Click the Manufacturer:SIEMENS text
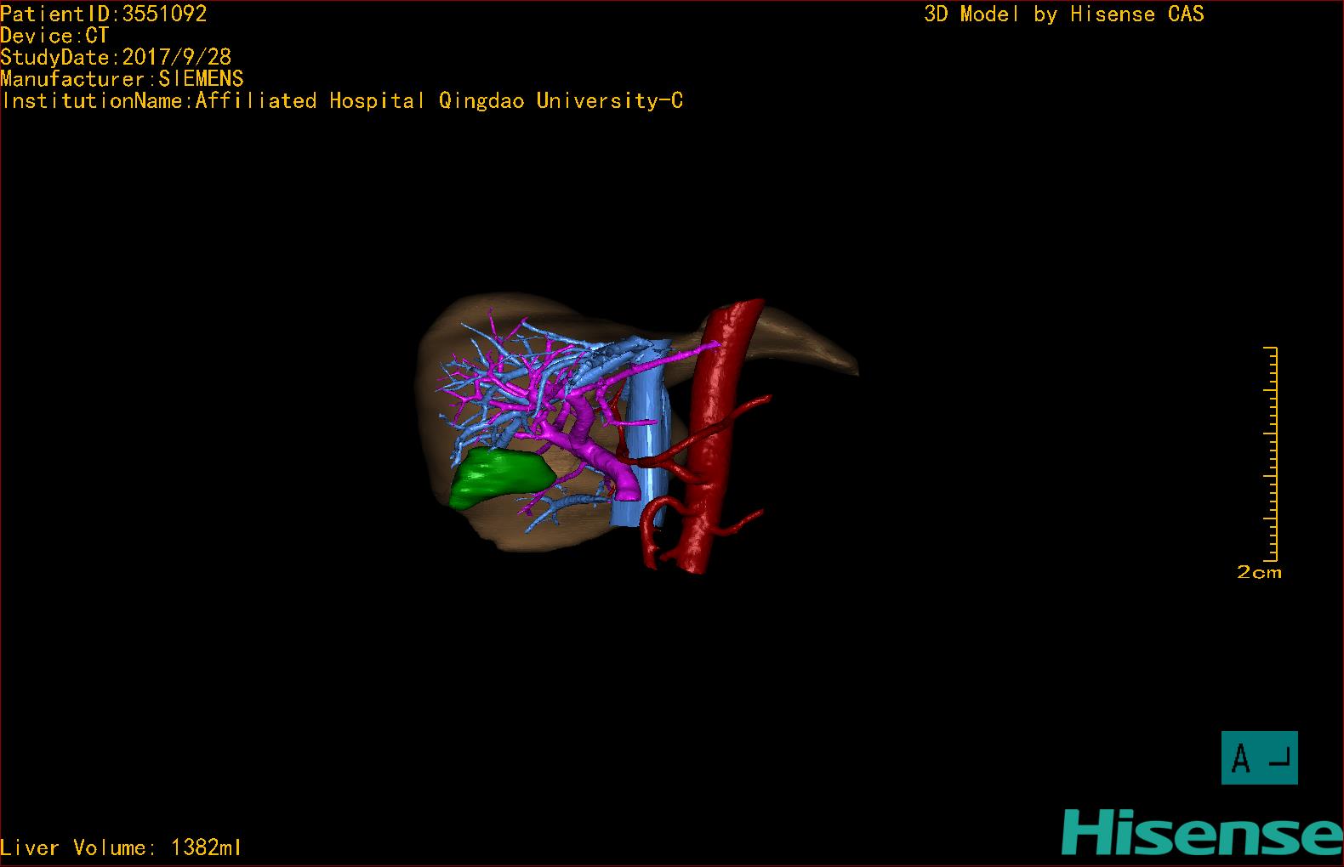This screenshot has height=867, width=1344. pos(122,79)
